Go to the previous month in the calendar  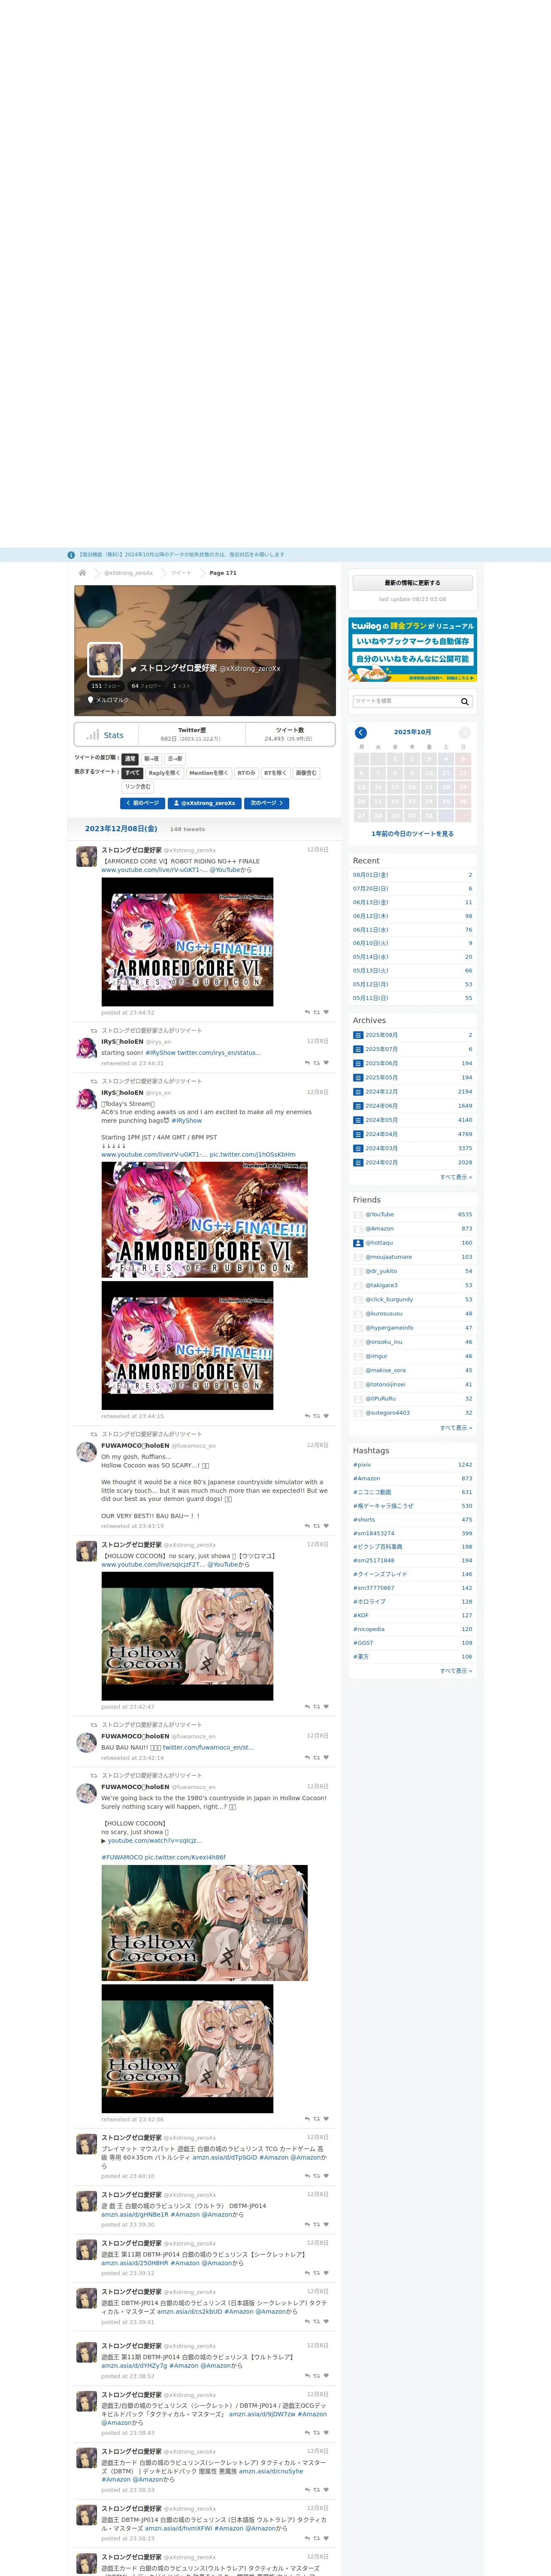[361, 732]
